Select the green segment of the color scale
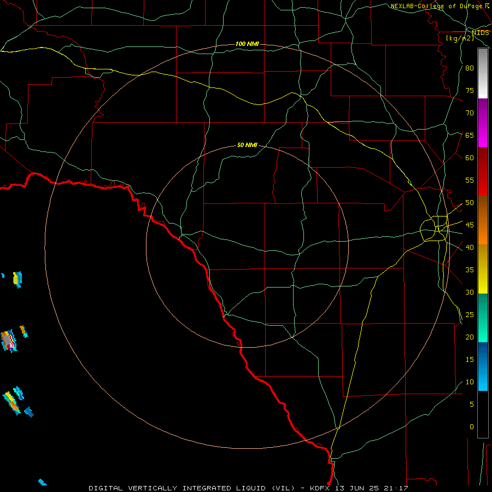This screenshot has height=492, width=492. (483, 318)
